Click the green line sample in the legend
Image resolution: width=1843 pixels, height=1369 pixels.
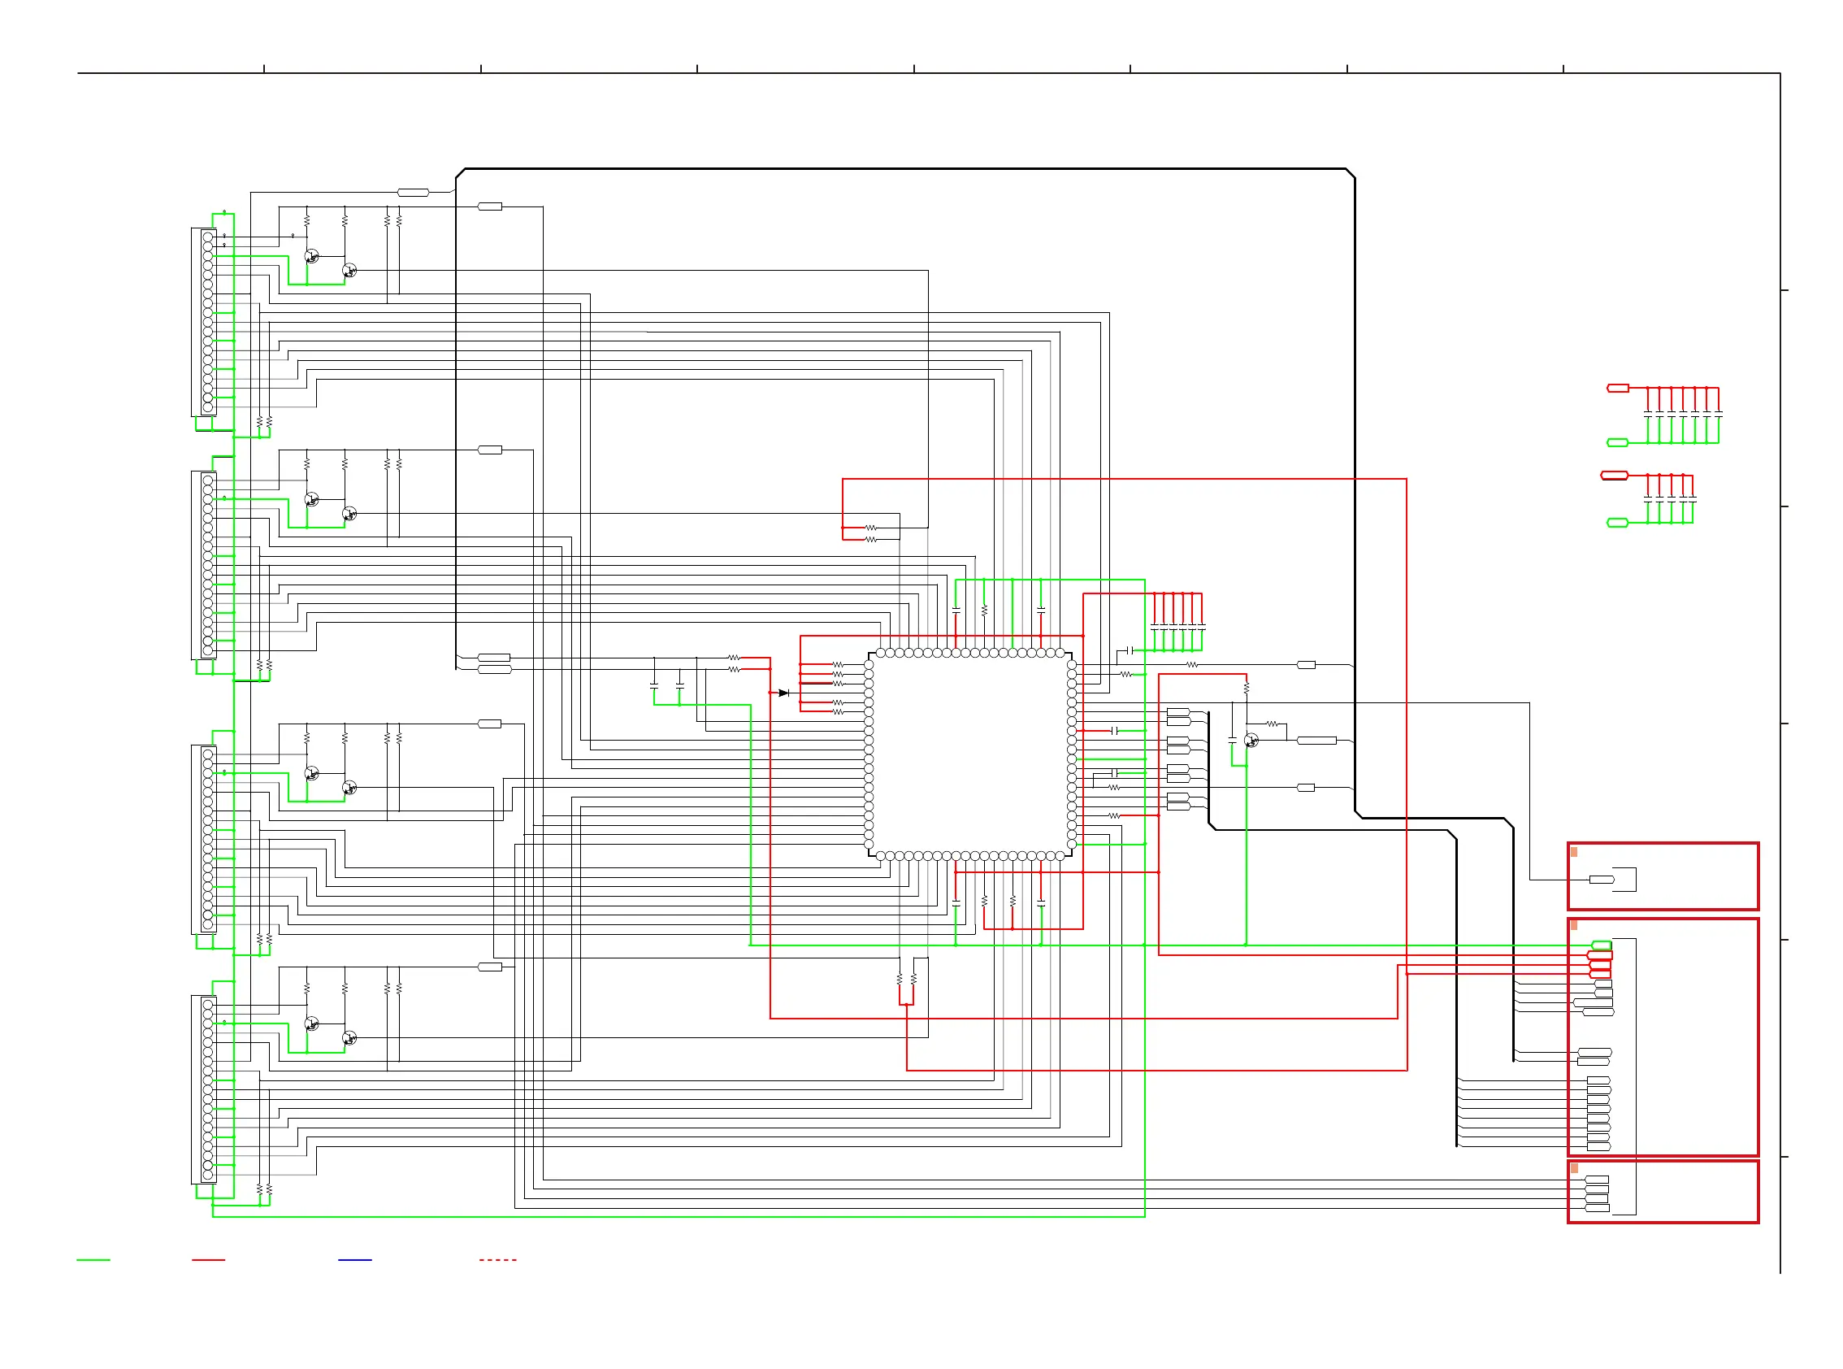pos(93,1259)
